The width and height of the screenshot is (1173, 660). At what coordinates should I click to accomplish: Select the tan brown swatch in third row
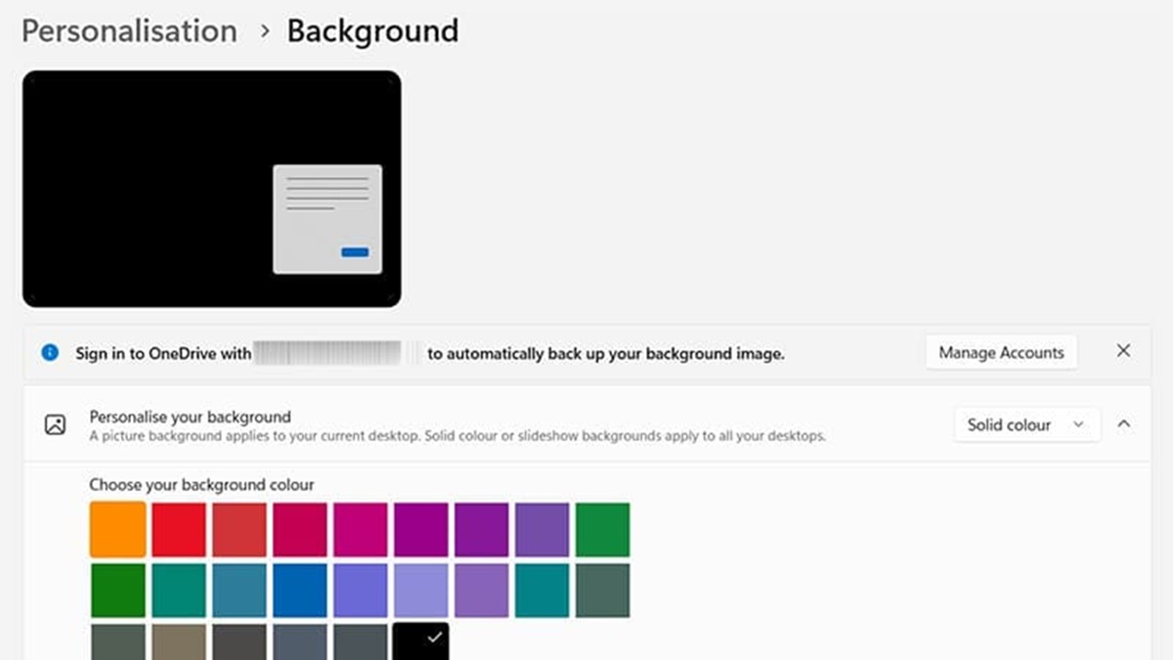point(178,642)
